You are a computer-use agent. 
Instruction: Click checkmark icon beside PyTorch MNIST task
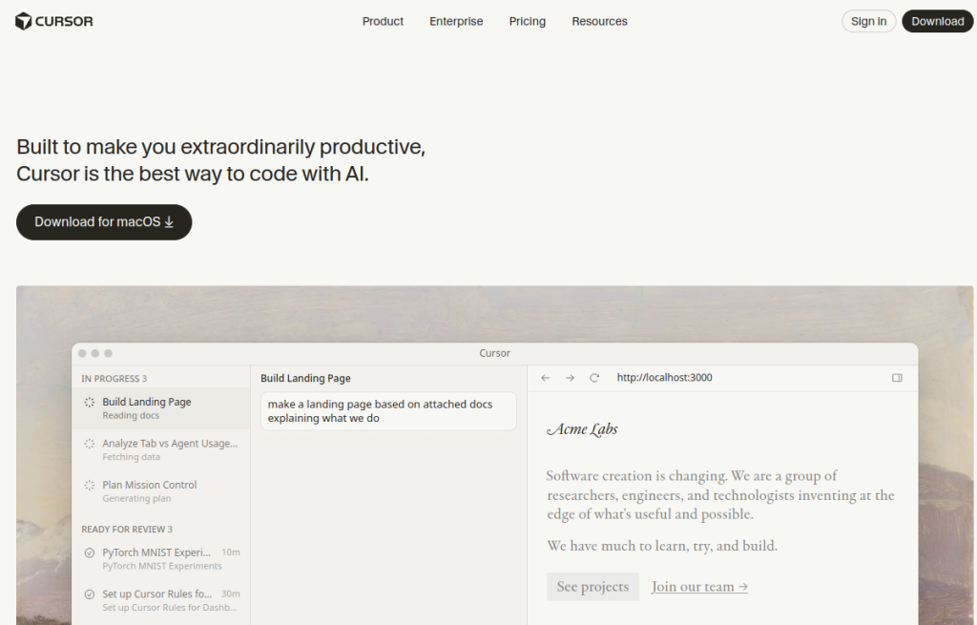coord(90,552)
